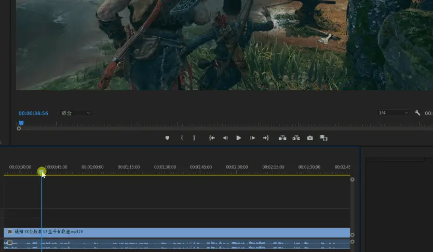Image resolution: width=433 pixels, height=252 pixels.
Task: Click the Extract button
Action: (296, 138)
